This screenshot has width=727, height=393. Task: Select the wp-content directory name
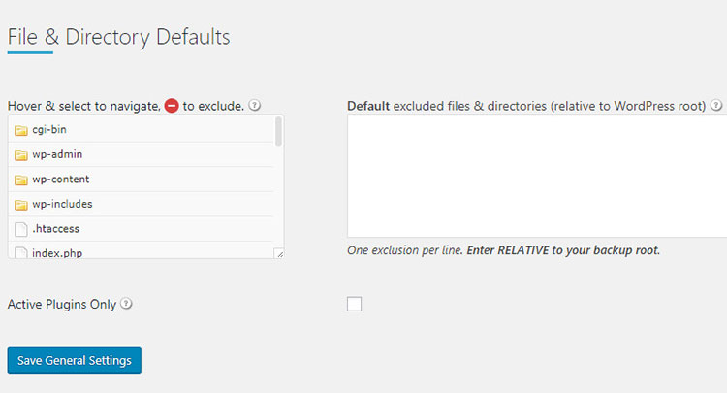[60, 180]
